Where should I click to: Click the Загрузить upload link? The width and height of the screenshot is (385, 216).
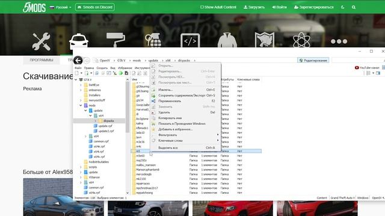click(254, 7)
